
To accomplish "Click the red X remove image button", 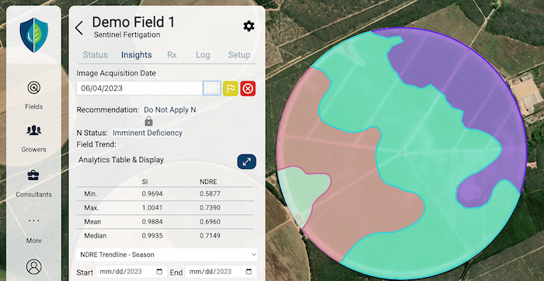I will coord(248,88).
